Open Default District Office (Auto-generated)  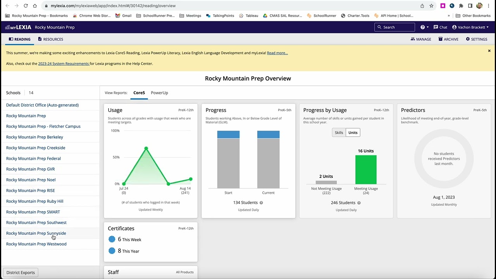point(42,105)
